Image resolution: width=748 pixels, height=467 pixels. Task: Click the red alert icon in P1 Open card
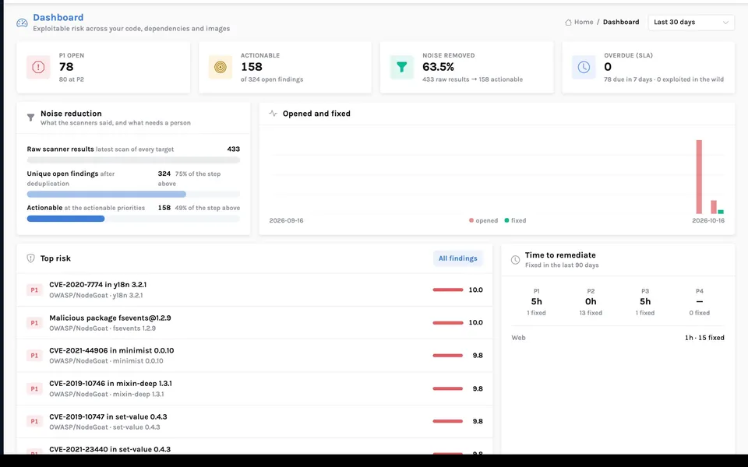pos(38,67)
